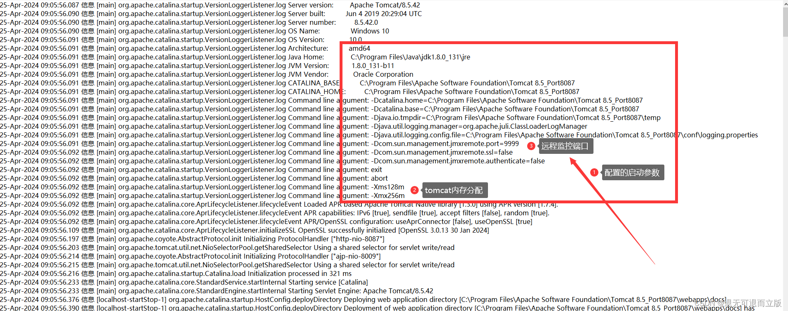Click the architecture value 'amd64'

point(359,48)
